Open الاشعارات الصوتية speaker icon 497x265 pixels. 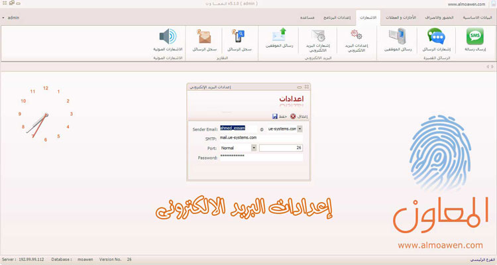(x=168, y=36)
